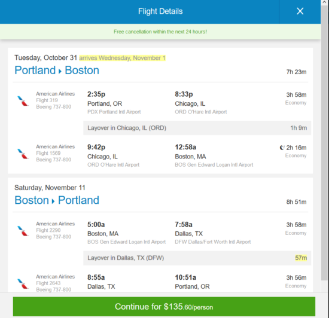Click American Airlines logo for Flight 2290
Image resolution: width=329 pixels, height=318 pixels.
[x=23, y=231]
